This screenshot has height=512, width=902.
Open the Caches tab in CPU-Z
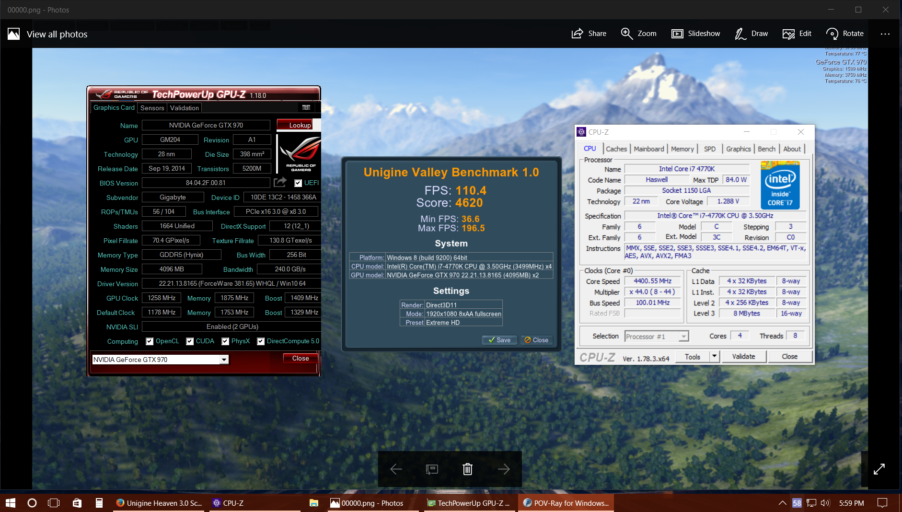click(x=616, y=149)
